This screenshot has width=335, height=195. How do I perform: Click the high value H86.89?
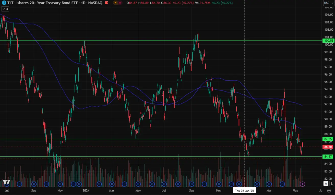point(144,3)
